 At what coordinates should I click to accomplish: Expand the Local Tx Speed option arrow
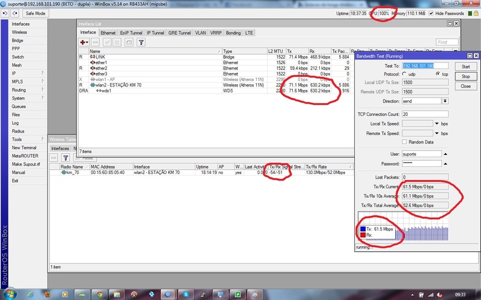(437, 124)
